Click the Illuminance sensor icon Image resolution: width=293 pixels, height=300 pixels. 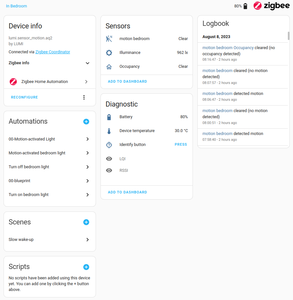click(x=109, y=52)
